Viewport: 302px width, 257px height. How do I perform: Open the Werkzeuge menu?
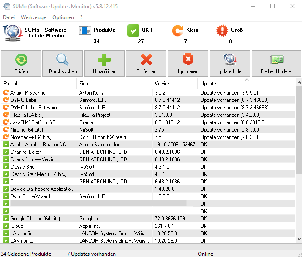click(34, 17)
